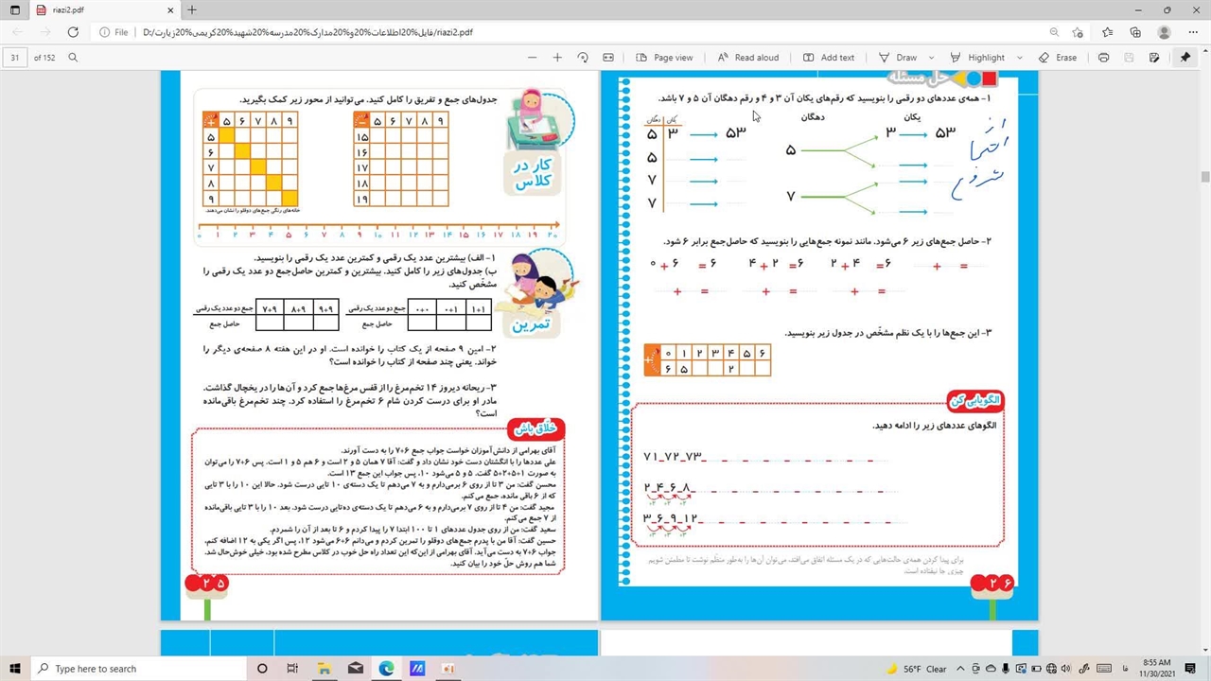The image size is (1211, 681).
Task: Click the fit to page icon
Action: [x=608, y=58]
